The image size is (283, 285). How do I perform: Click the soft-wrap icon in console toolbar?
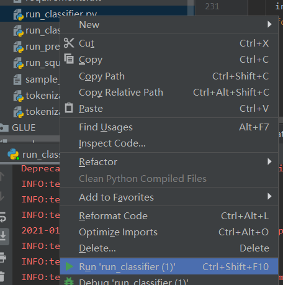(x=2, y=217)
